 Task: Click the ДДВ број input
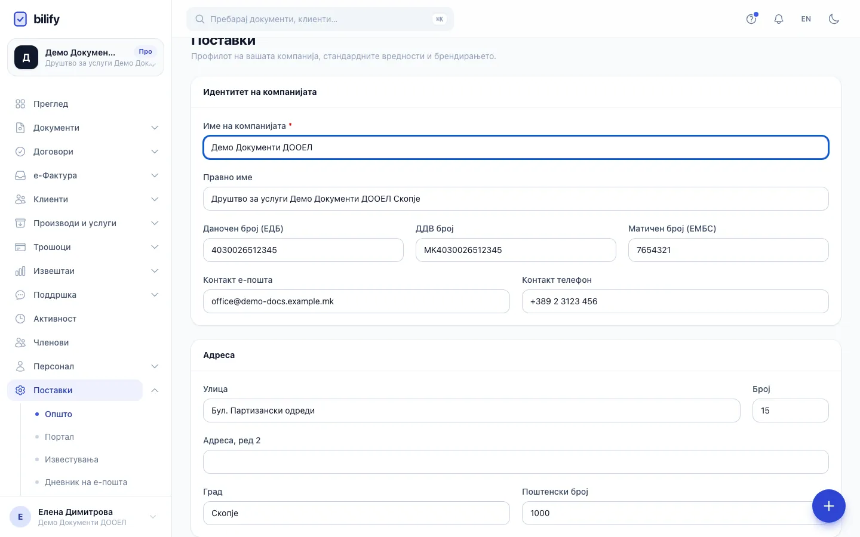click(516, 250)
